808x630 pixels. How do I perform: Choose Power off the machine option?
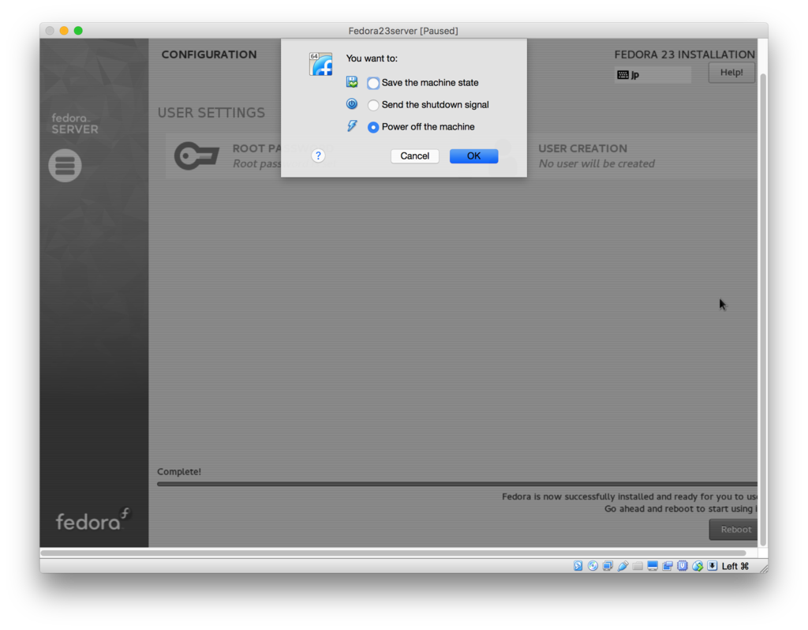coord(373,127)
